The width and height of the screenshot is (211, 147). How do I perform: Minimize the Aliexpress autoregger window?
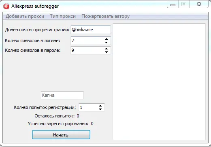coord(173,4)
